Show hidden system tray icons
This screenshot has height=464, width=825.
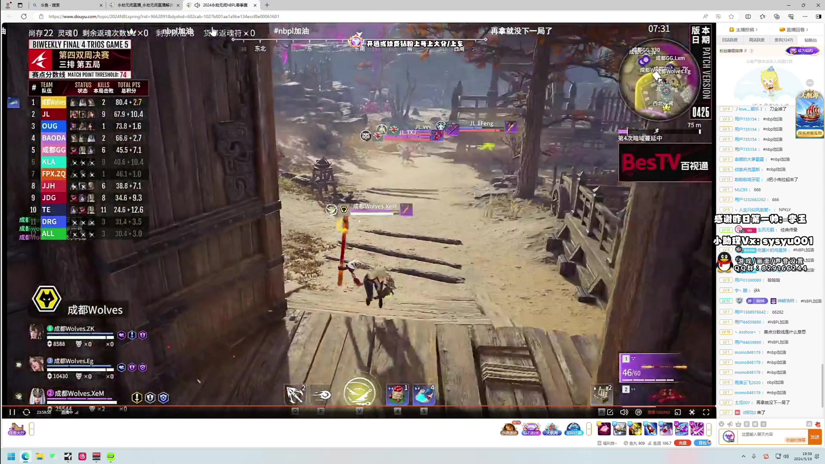743,456
